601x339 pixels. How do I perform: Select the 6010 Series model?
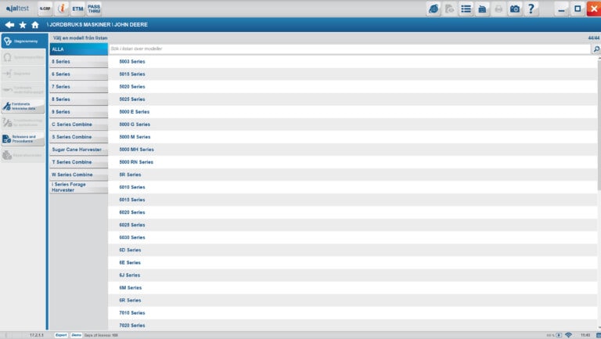tap(353, 187)
